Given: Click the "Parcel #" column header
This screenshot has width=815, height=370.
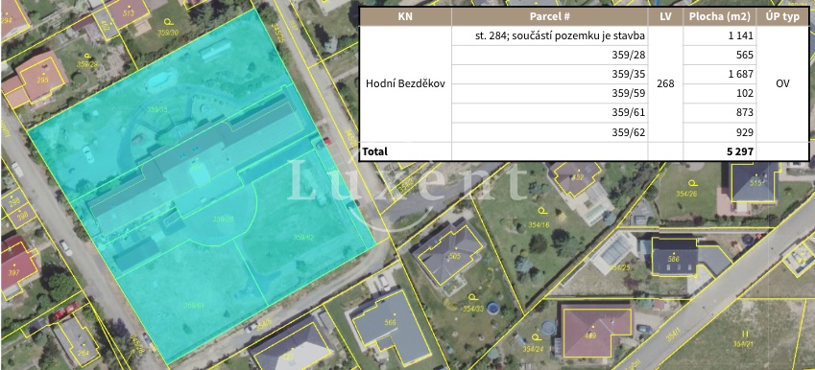Looking at the screenshot, I should coord(549,16).
